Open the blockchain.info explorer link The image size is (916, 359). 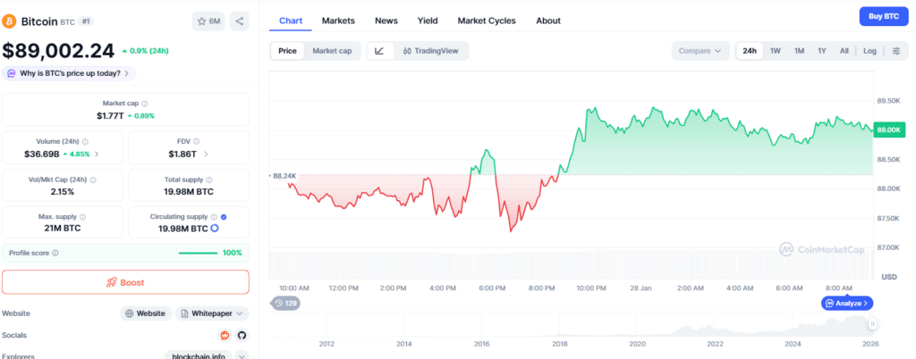198,355
